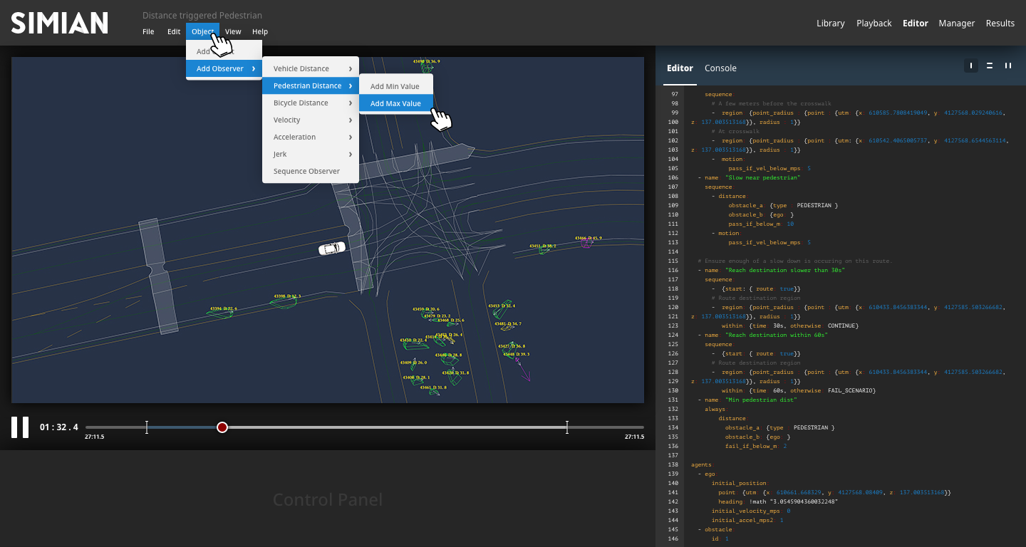Viewport: 1026px width, 547px height.
Task: Click the 'Control Panel' label
Action: pyautogui.click(x=328, y=500)
